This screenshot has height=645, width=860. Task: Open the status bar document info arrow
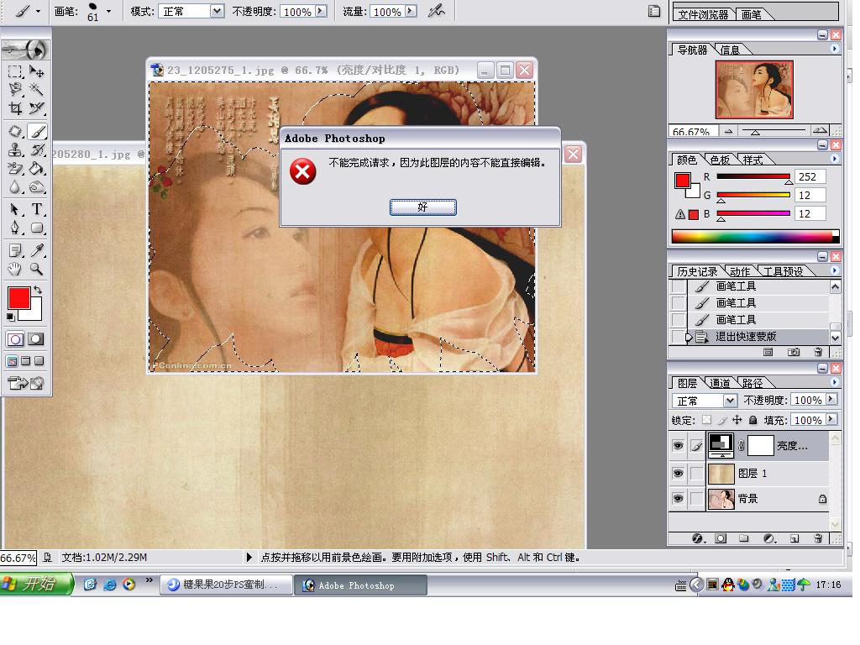click(x=249, y=558)
